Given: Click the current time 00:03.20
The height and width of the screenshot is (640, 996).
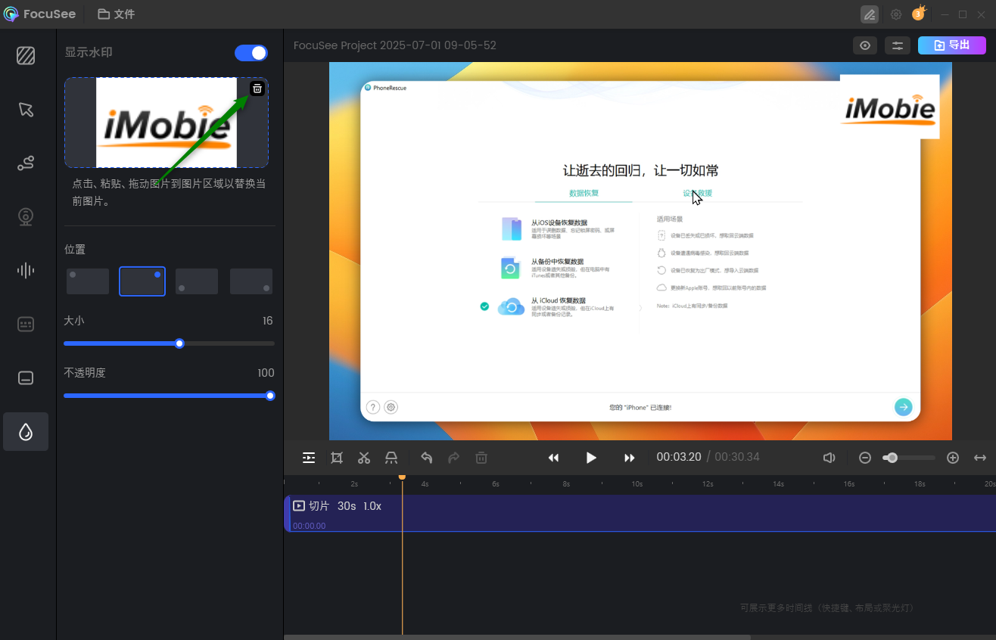Looking at the screenshot, I should (x=679, y=457).
